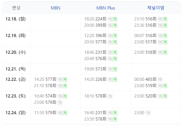183x126 pixels.
Task: Click the 재 rerun badge beside 19:00 573회
Action: [x=115, y=69]
